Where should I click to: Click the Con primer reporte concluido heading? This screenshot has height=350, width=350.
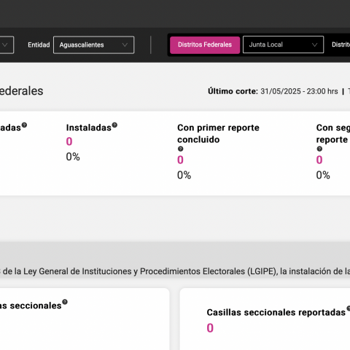point(218,133)
